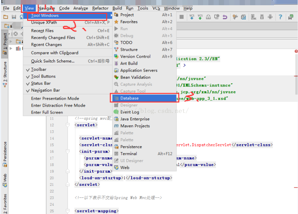Open the Favorites tool window entry
Image resolution: width=298 pixels, height=214 pixels.
144,22
